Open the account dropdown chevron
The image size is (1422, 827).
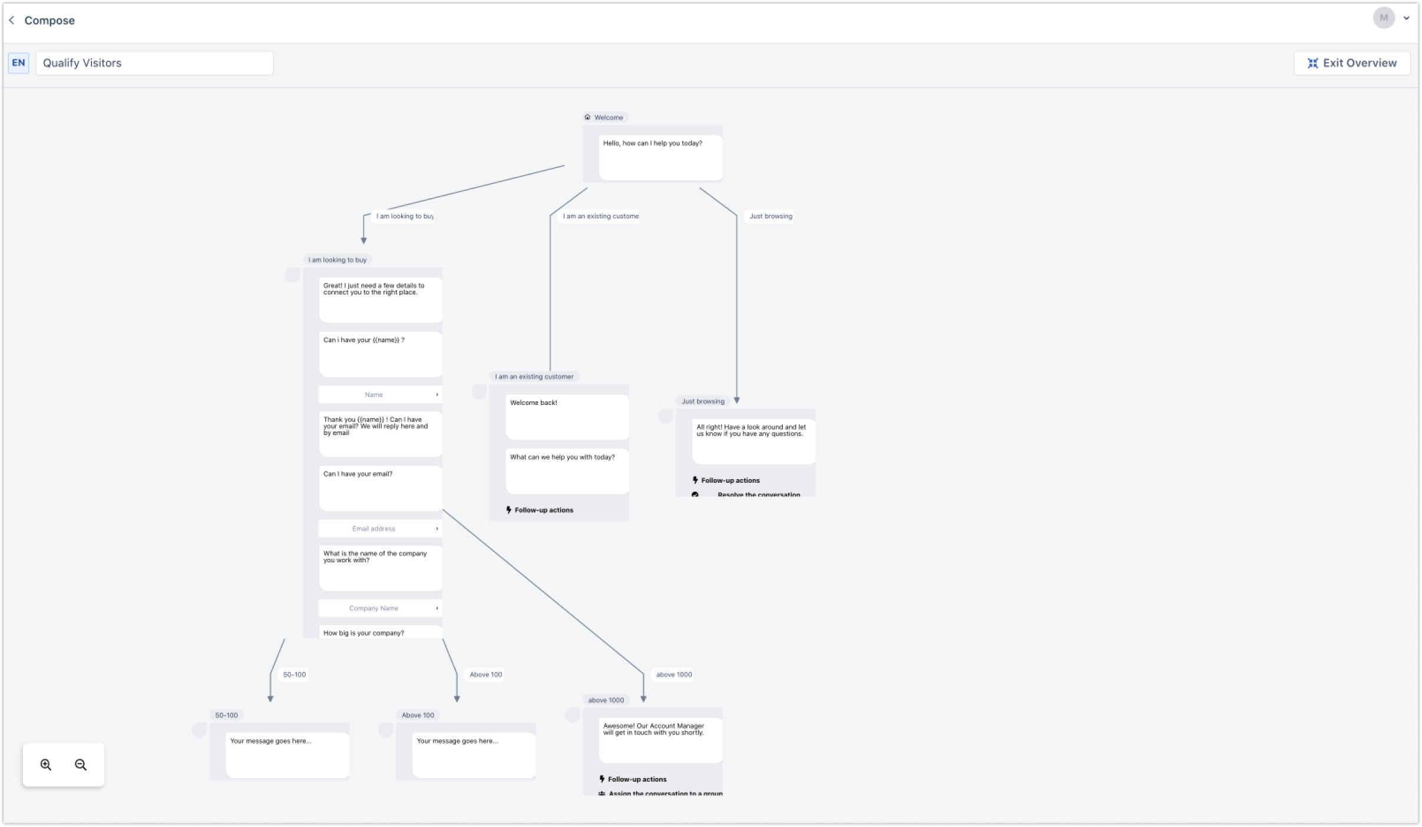point(1406,18)
